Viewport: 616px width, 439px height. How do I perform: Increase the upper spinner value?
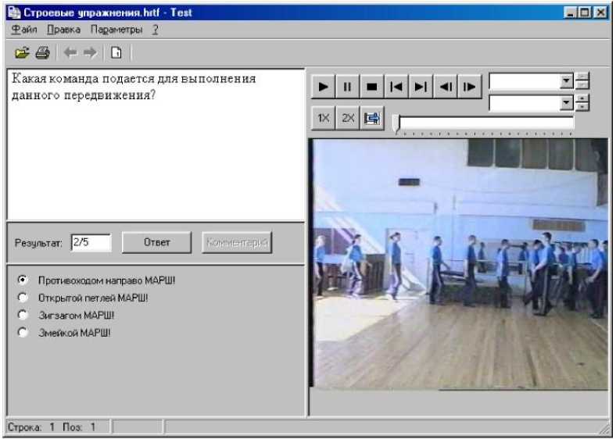coord(582,77)
